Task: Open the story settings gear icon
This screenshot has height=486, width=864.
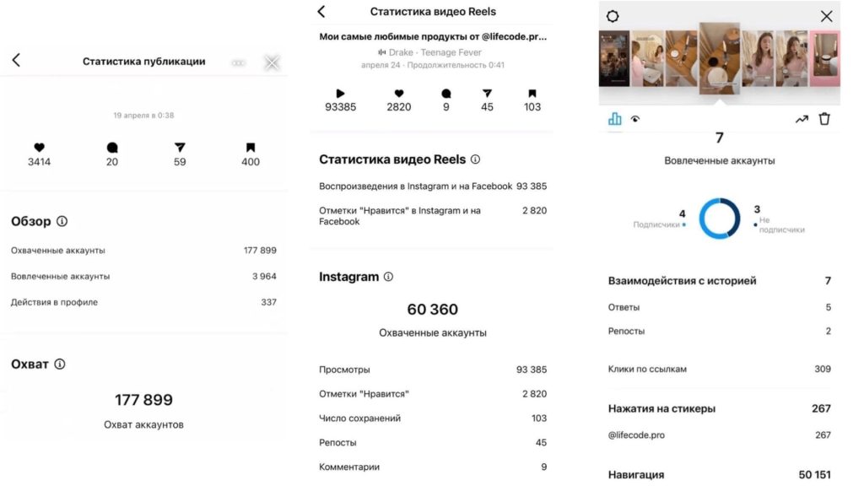Action: [x=613, y=16]
